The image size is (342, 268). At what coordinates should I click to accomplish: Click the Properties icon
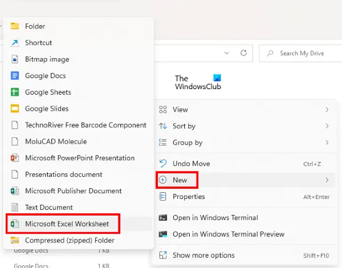pos(162,196)
